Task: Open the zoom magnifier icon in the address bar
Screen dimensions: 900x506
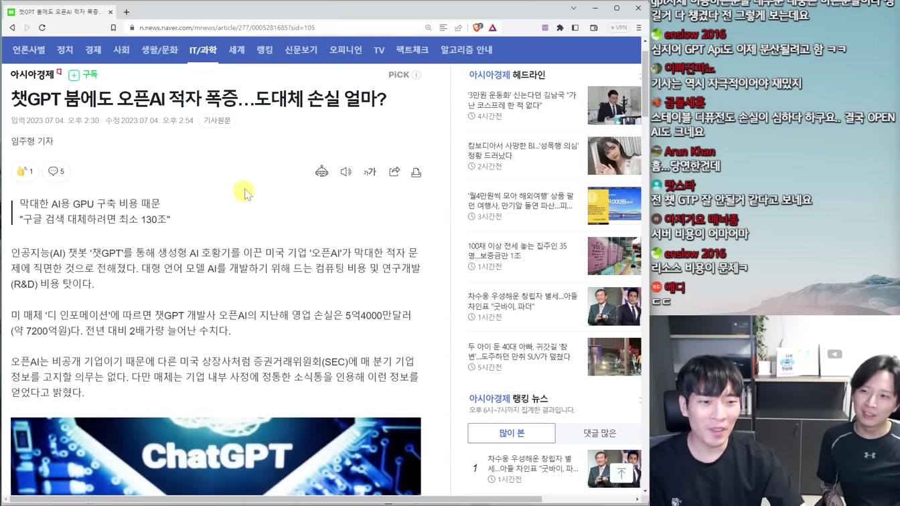Action: (x=428, y=27)
